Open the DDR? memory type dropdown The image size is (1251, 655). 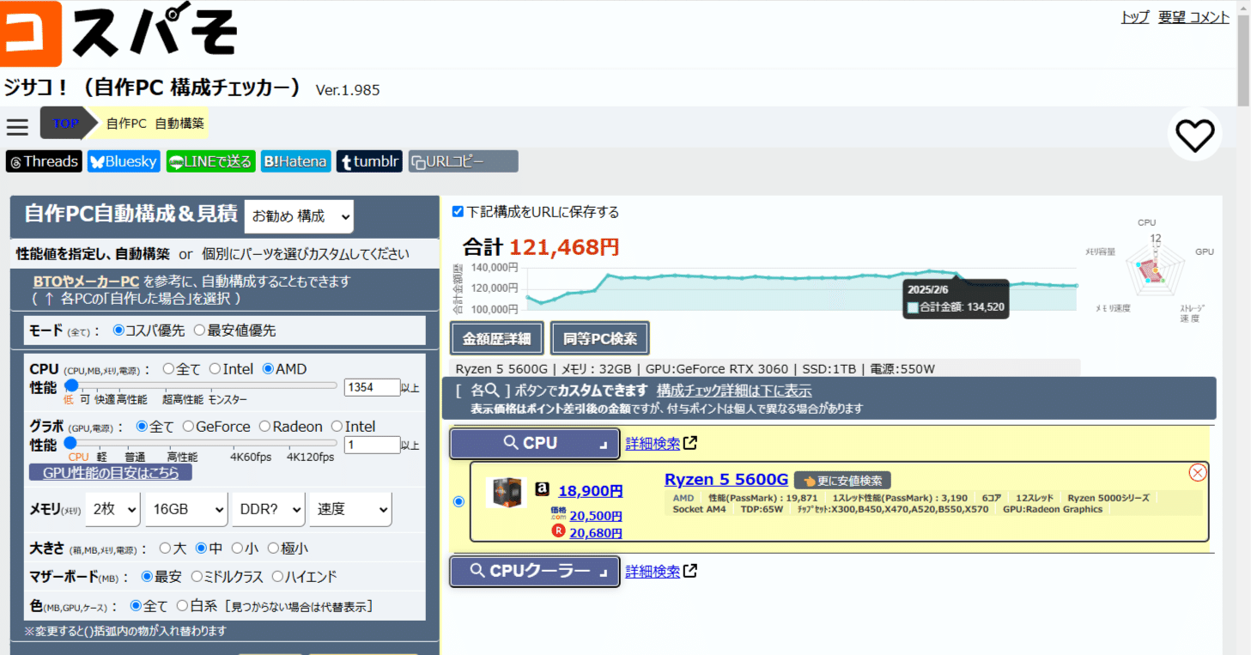pos(268,508)
